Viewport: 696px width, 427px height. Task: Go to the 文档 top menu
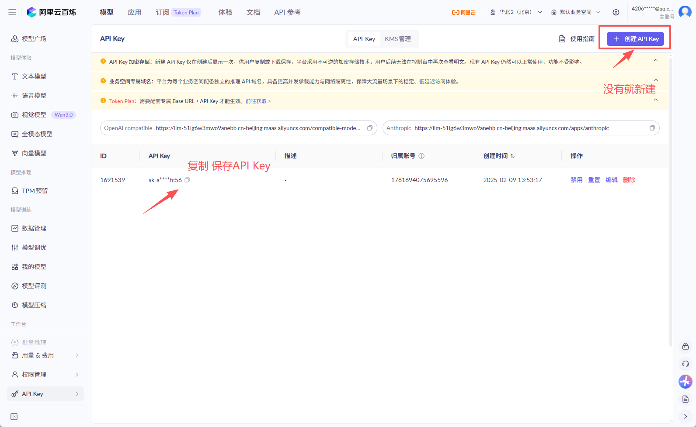(x=253, y=12)
